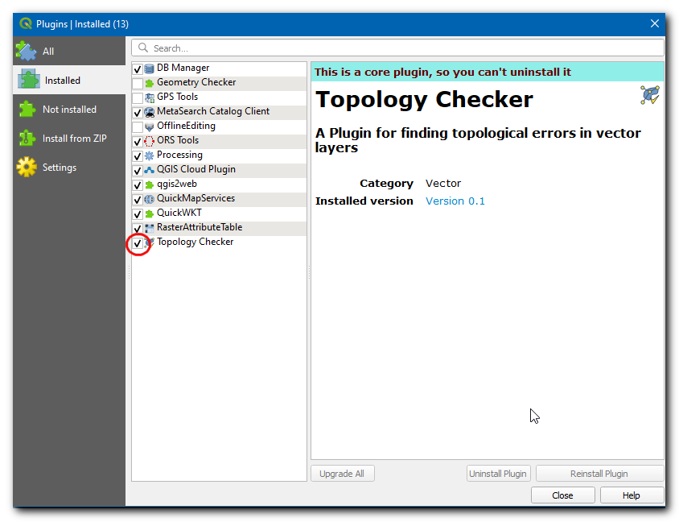Click the GPS Tools plugin icon
The width and height of the screenshot is (679, 522).
pos(149,97)
